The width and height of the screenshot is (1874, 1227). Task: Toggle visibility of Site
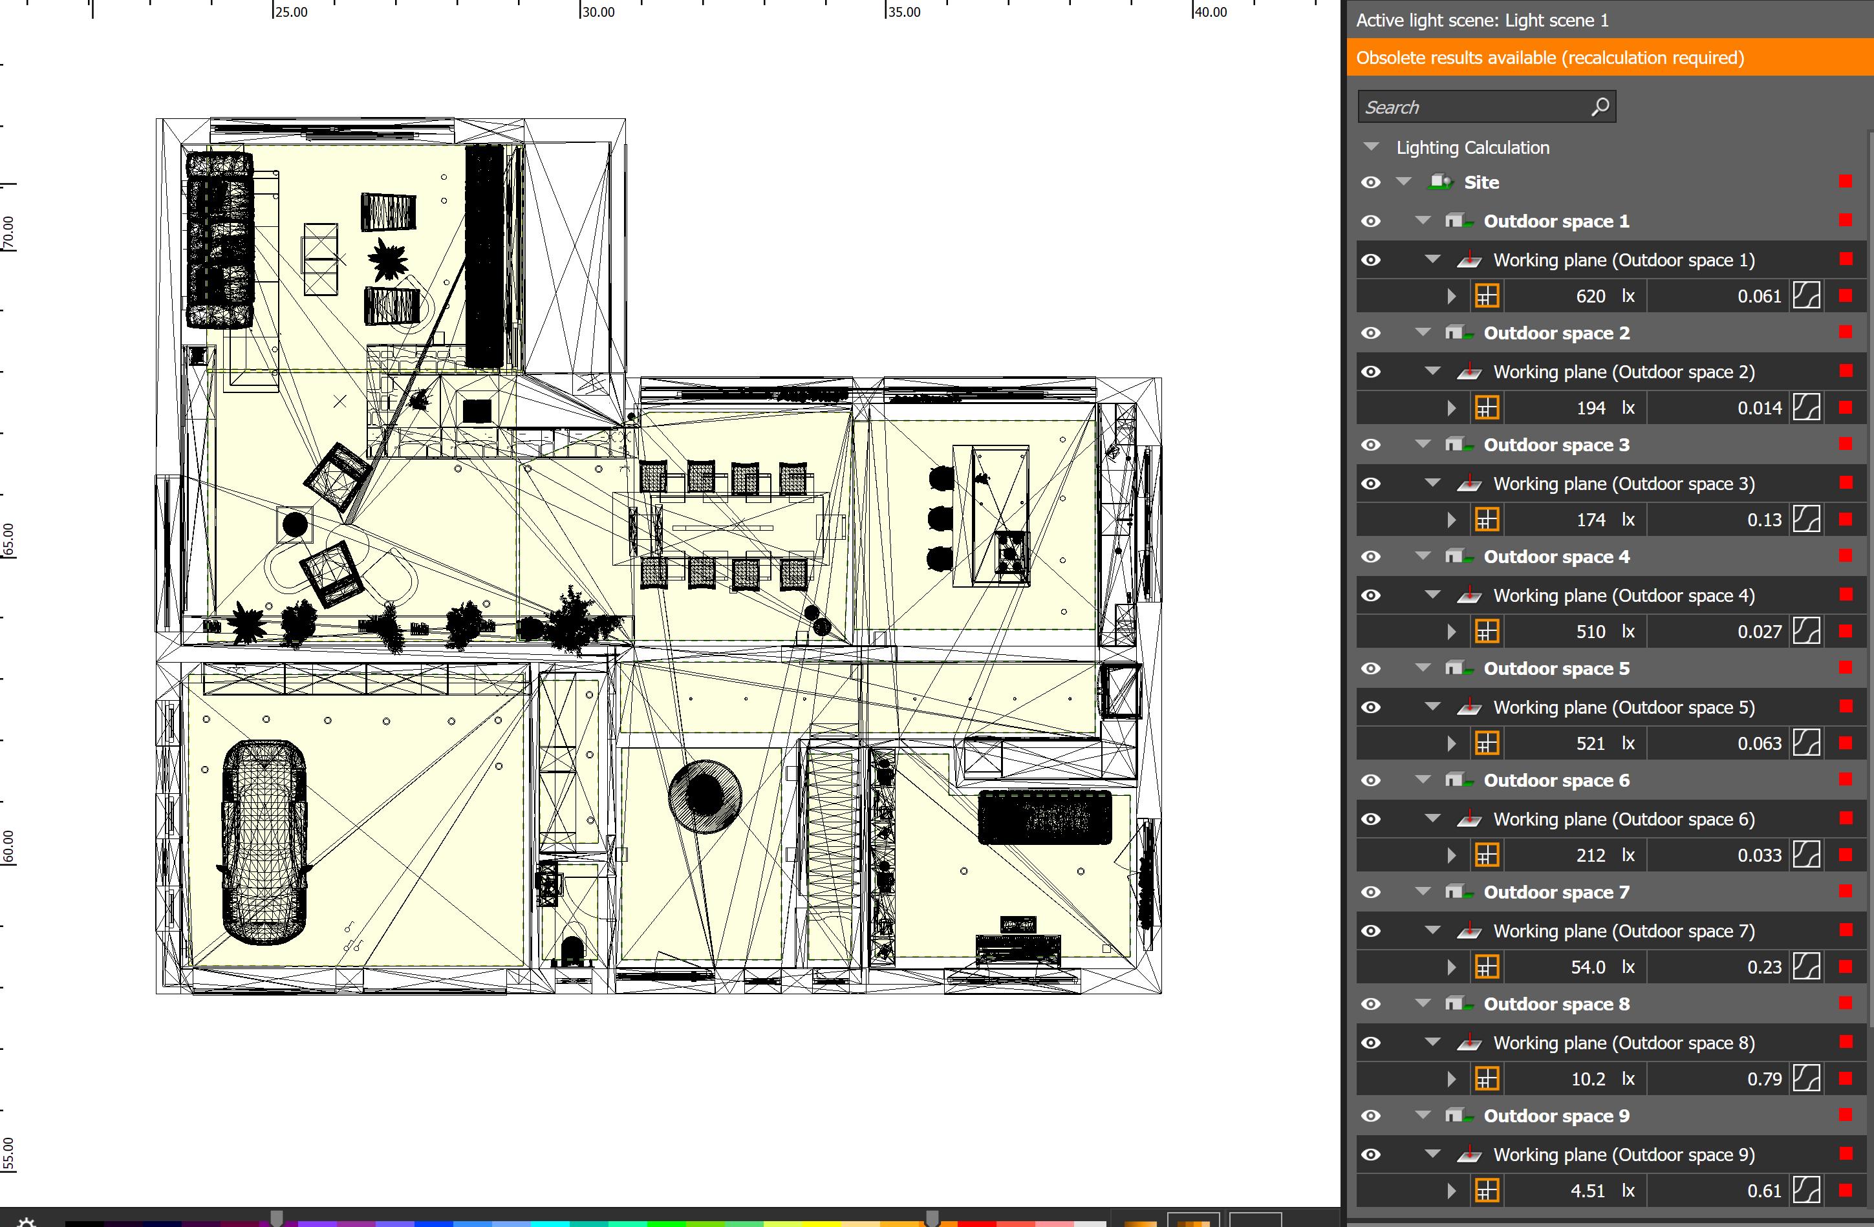(x=1371, y=182)
